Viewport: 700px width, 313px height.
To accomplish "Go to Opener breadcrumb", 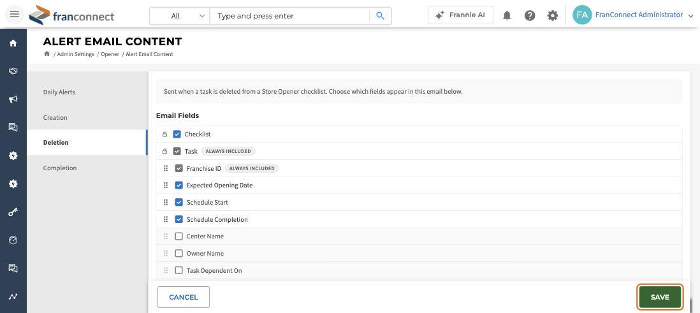I will coord(110,54).
